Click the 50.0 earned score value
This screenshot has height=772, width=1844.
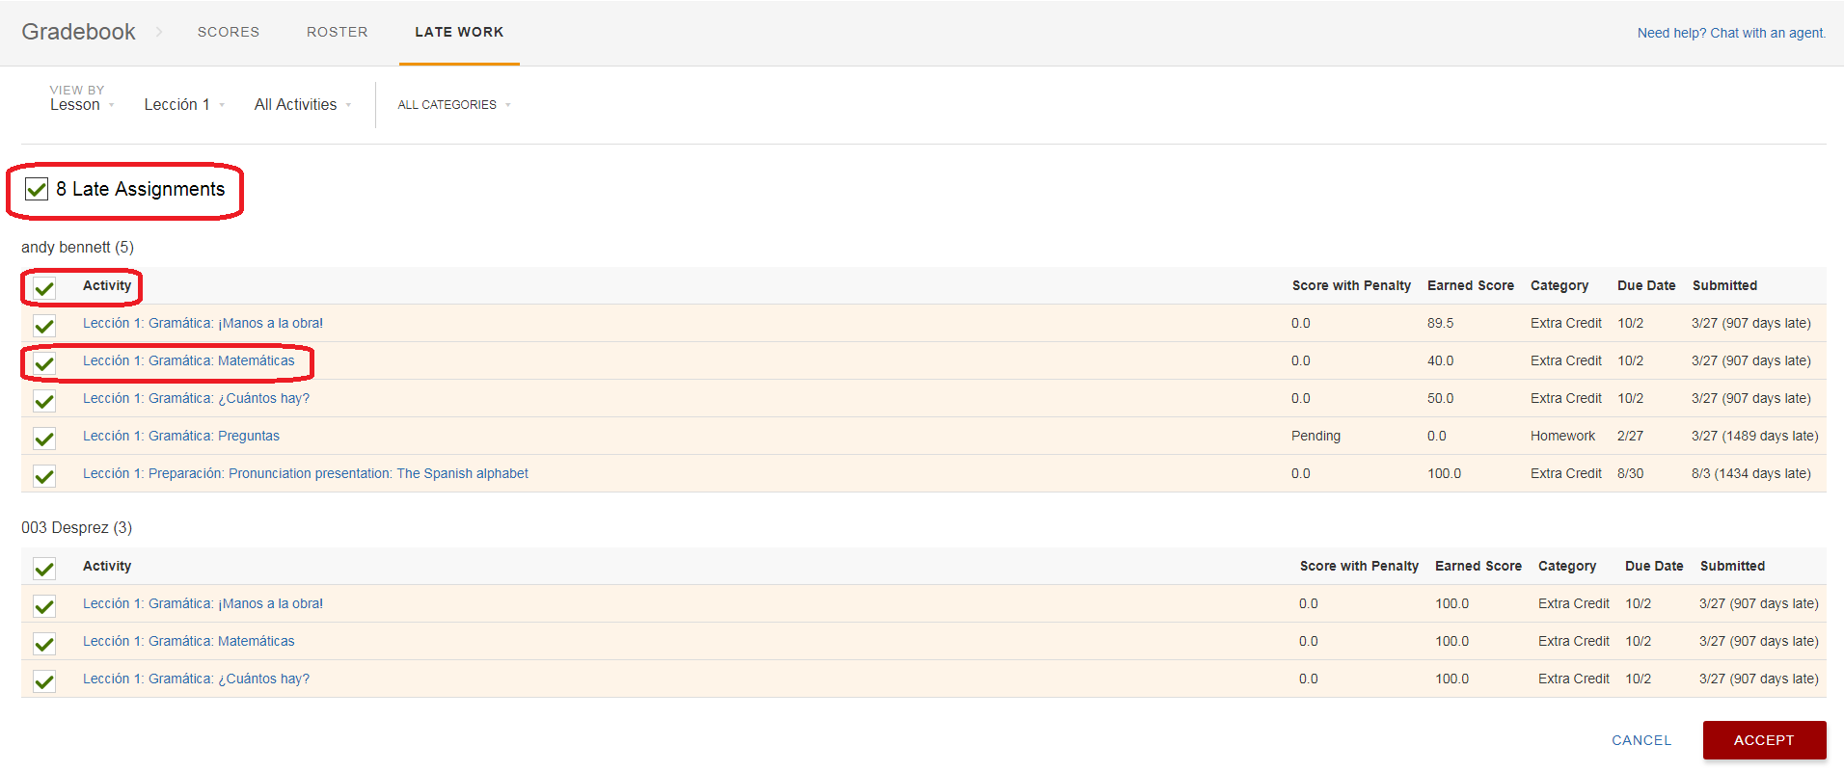coord(1441,398)
